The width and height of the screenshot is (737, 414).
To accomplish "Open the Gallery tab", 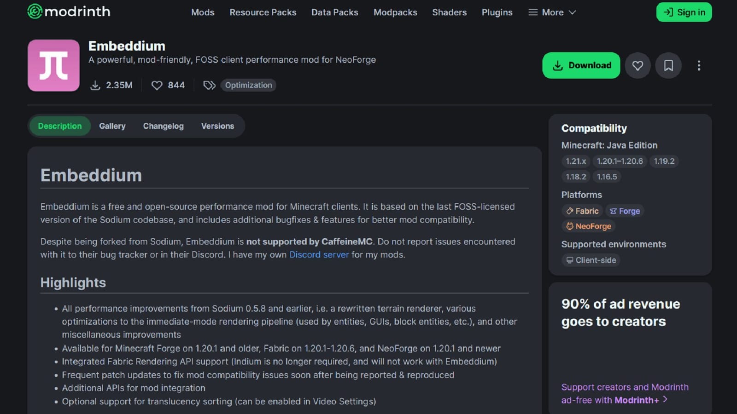I will click(x=112, y=126).
